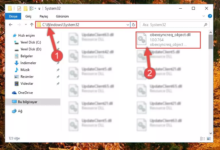Open the Dosya ribbon tab
The image size is (220, 150).
click(x=13, y=16)
